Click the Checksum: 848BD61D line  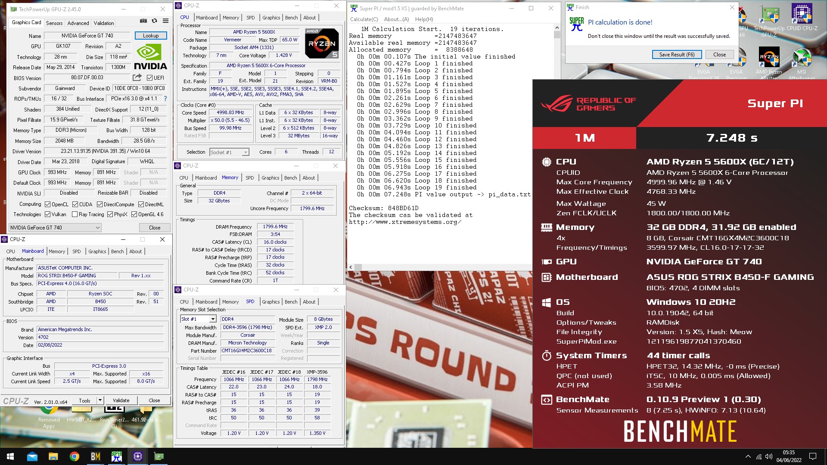[x=384, y=208]
